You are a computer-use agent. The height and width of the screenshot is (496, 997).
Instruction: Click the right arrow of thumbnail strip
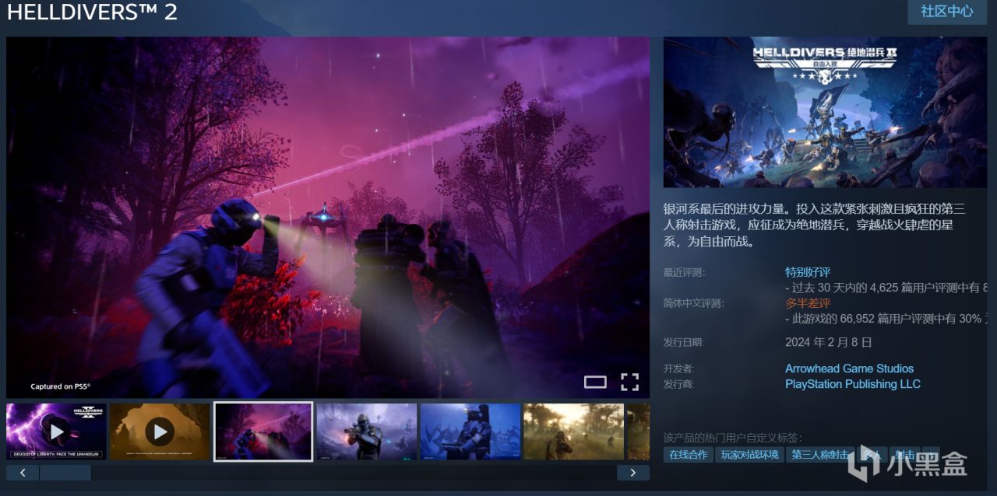click(633, 473)
